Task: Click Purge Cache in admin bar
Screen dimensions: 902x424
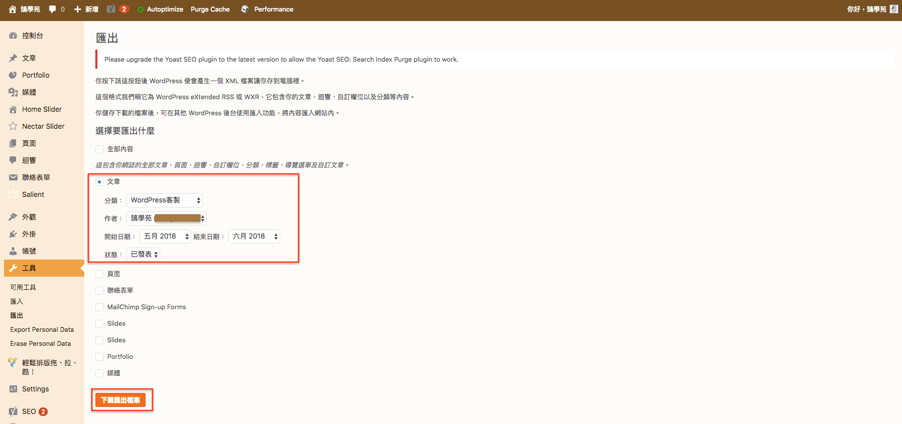Action: (x=210, y=9)
